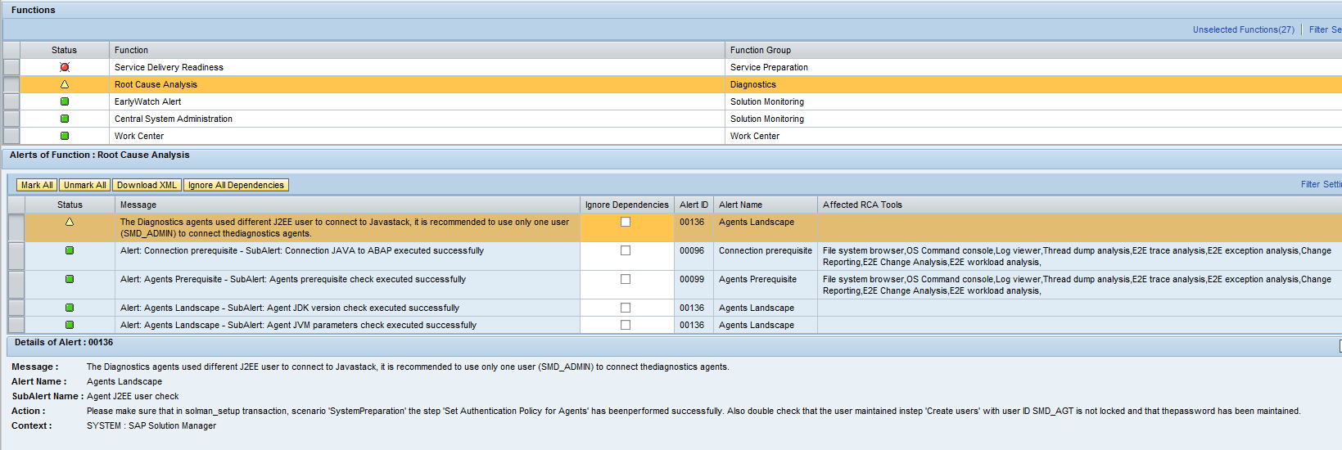The image size is (1342, 450).
Task: Click the Mark All button
Action: 37,185
